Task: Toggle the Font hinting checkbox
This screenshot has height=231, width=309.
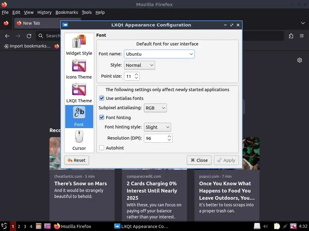Action: point(102,118)
